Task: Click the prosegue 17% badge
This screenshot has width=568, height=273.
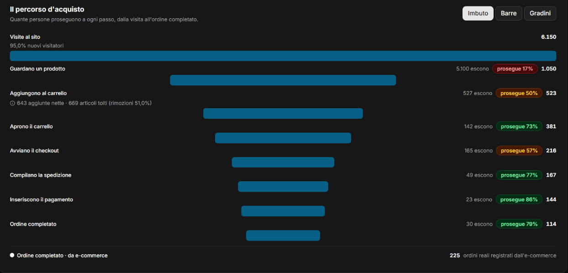Action: pyautogui.click(x=515, y=68)
